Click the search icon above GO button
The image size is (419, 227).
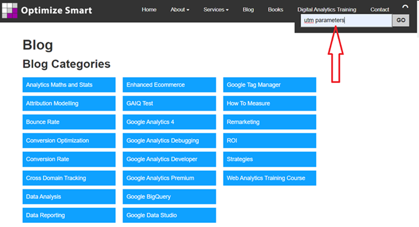click(x=405, y=7)
